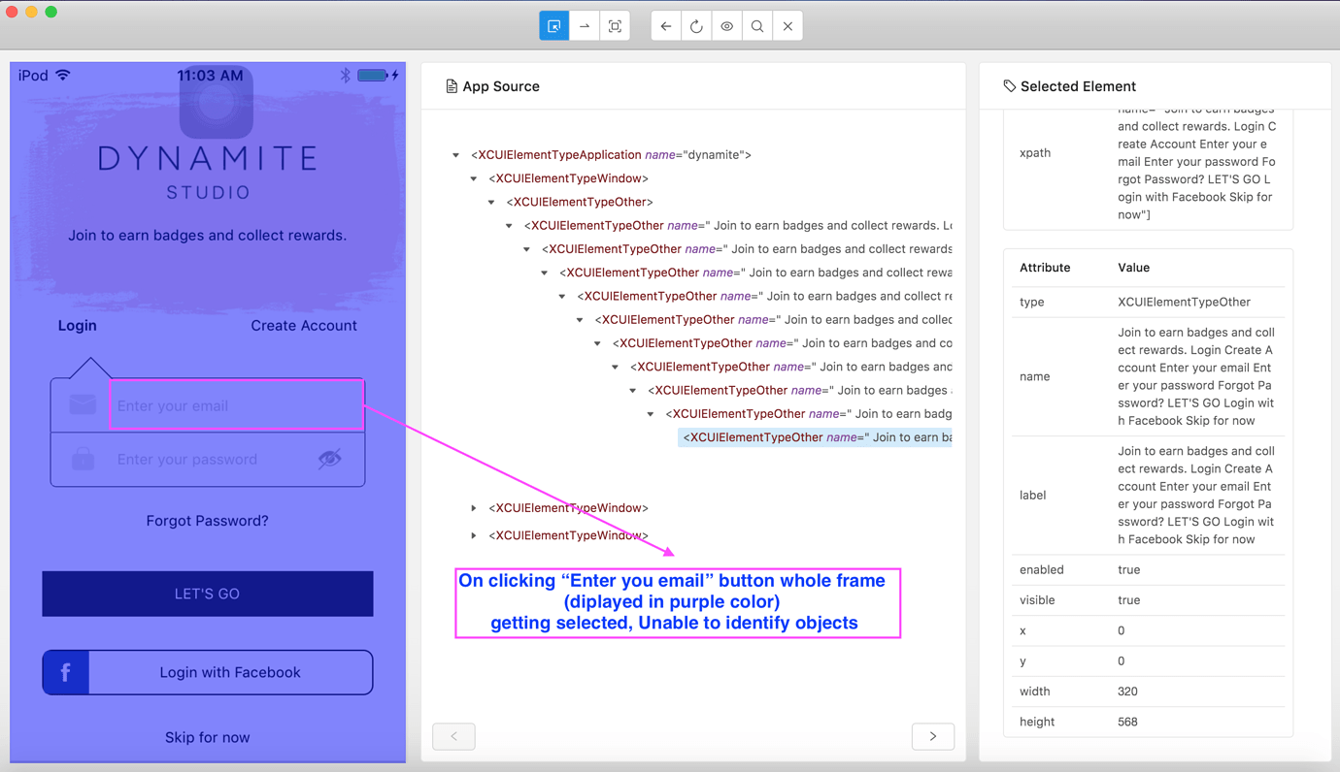Click the Back navigation arrow icon
Viewport: 1340px width, 772px height.
pos(665,25)
